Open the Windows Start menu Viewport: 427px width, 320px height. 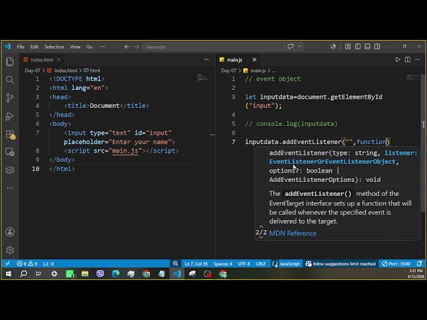(x=9, y=274)
